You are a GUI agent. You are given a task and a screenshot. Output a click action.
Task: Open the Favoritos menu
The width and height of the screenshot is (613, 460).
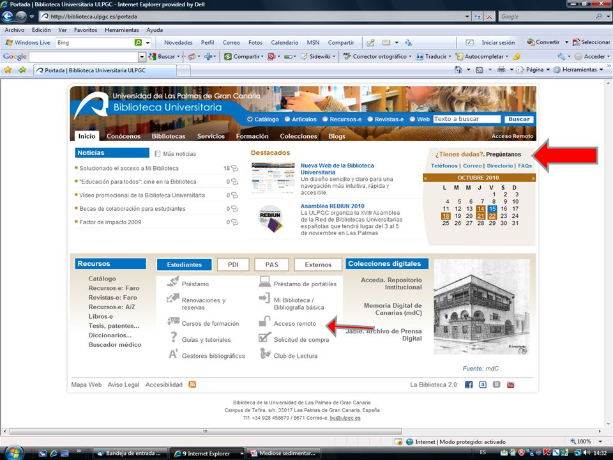(86, 30)
